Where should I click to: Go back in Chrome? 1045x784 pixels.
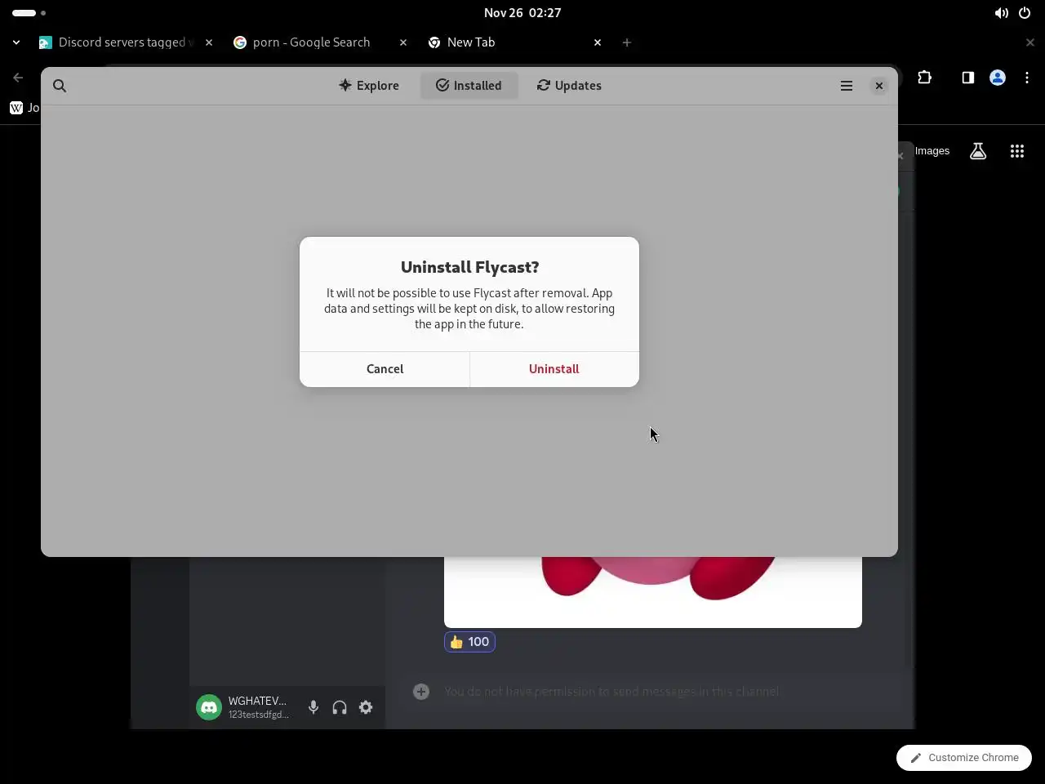click(x=18, y=78)
